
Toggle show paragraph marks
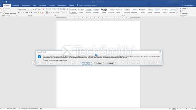[67, 9]
